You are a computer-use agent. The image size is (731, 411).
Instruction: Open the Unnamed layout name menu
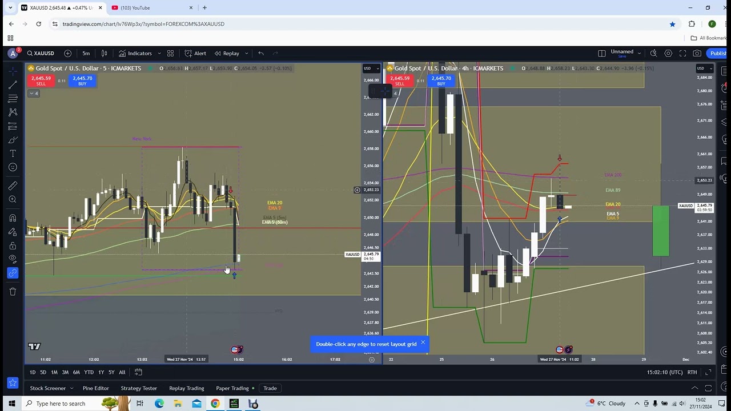[622, 53]
